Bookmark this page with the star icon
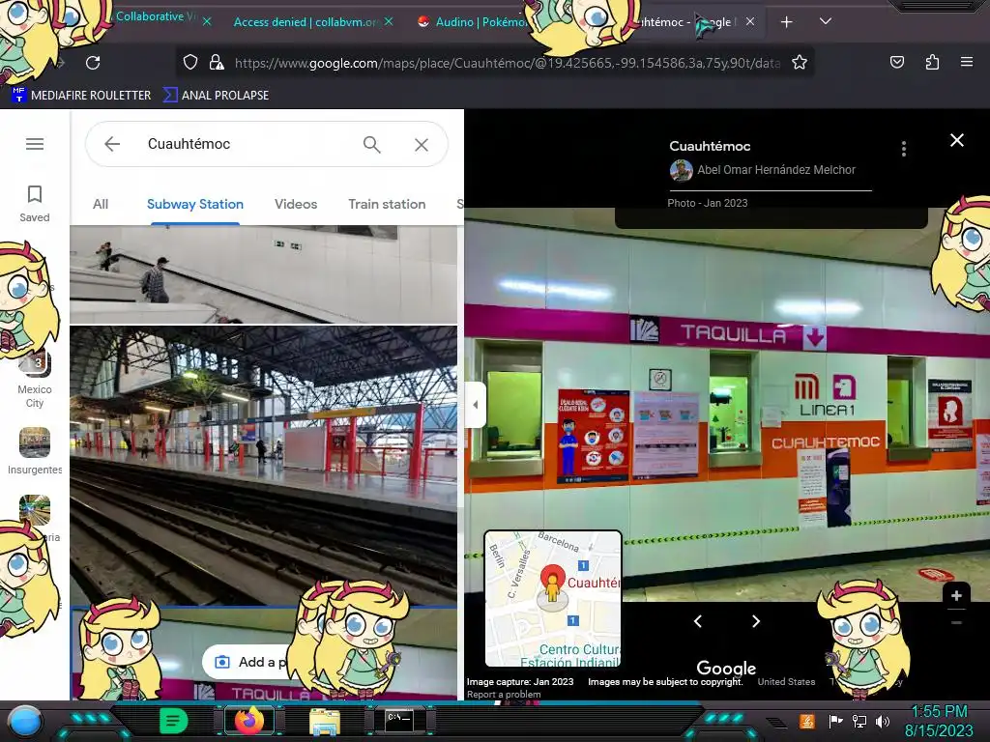Screen dimensions: 990x742 pos(800,62)
